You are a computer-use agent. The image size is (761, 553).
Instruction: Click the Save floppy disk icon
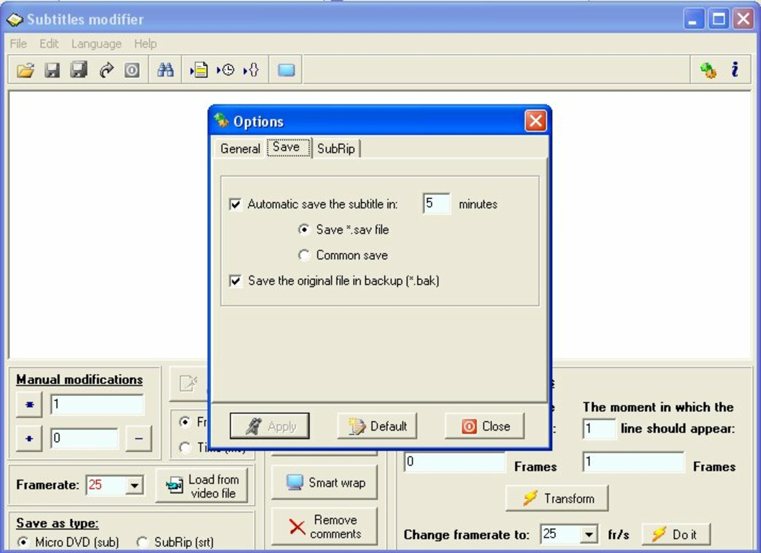click(x=52, y=71)
